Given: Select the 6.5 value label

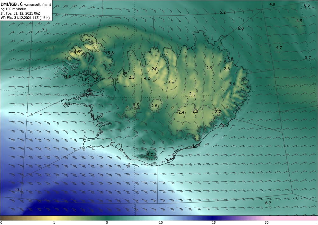Looking at the screenshot, I should tap(307, 5).
